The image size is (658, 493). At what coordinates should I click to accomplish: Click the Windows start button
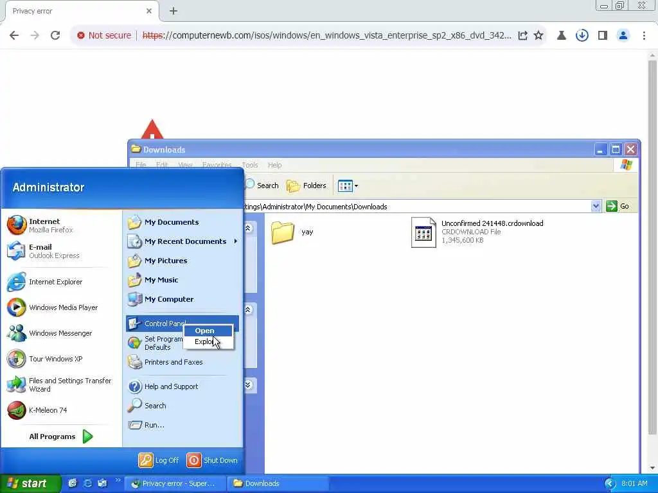click(30, 483)
